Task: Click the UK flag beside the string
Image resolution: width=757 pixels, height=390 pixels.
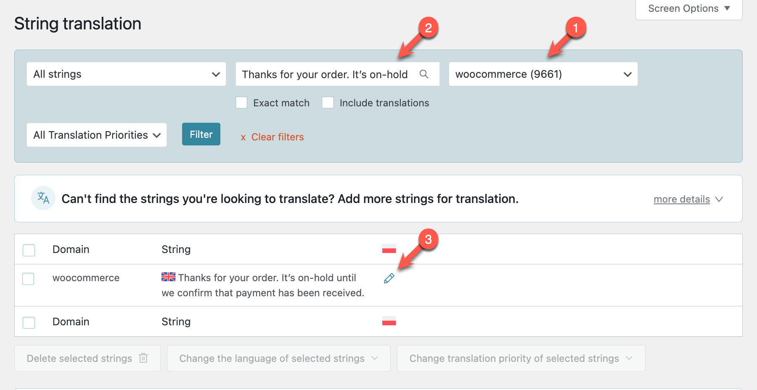Action: 169,277
